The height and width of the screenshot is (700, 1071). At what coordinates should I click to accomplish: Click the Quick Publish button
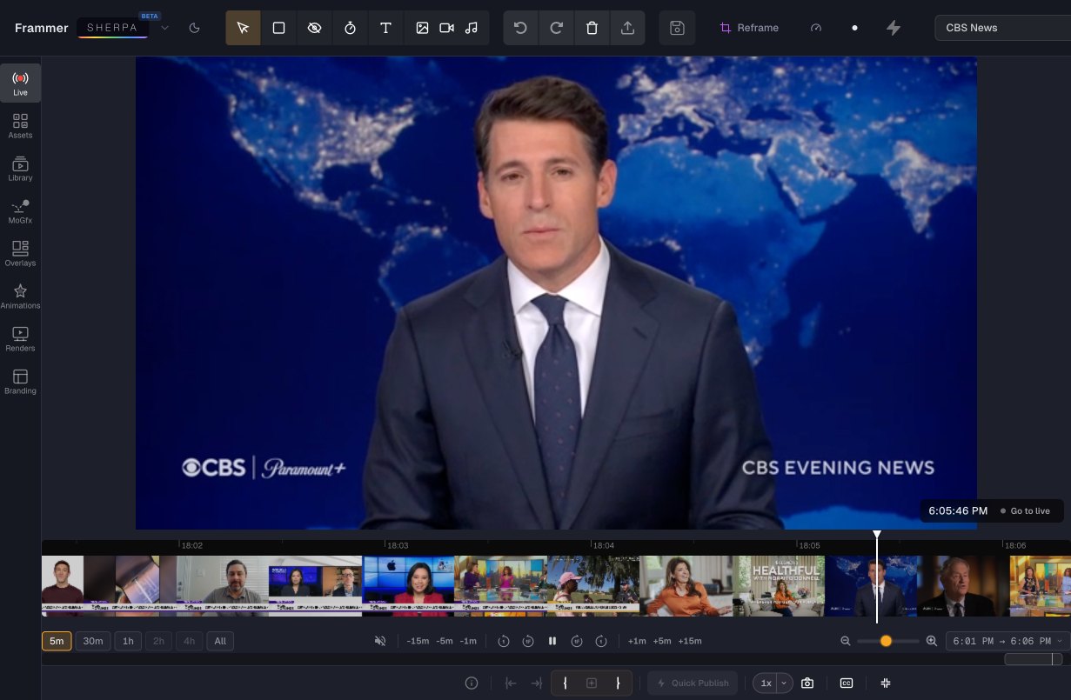pyautogui.click(x=693, y=683)
